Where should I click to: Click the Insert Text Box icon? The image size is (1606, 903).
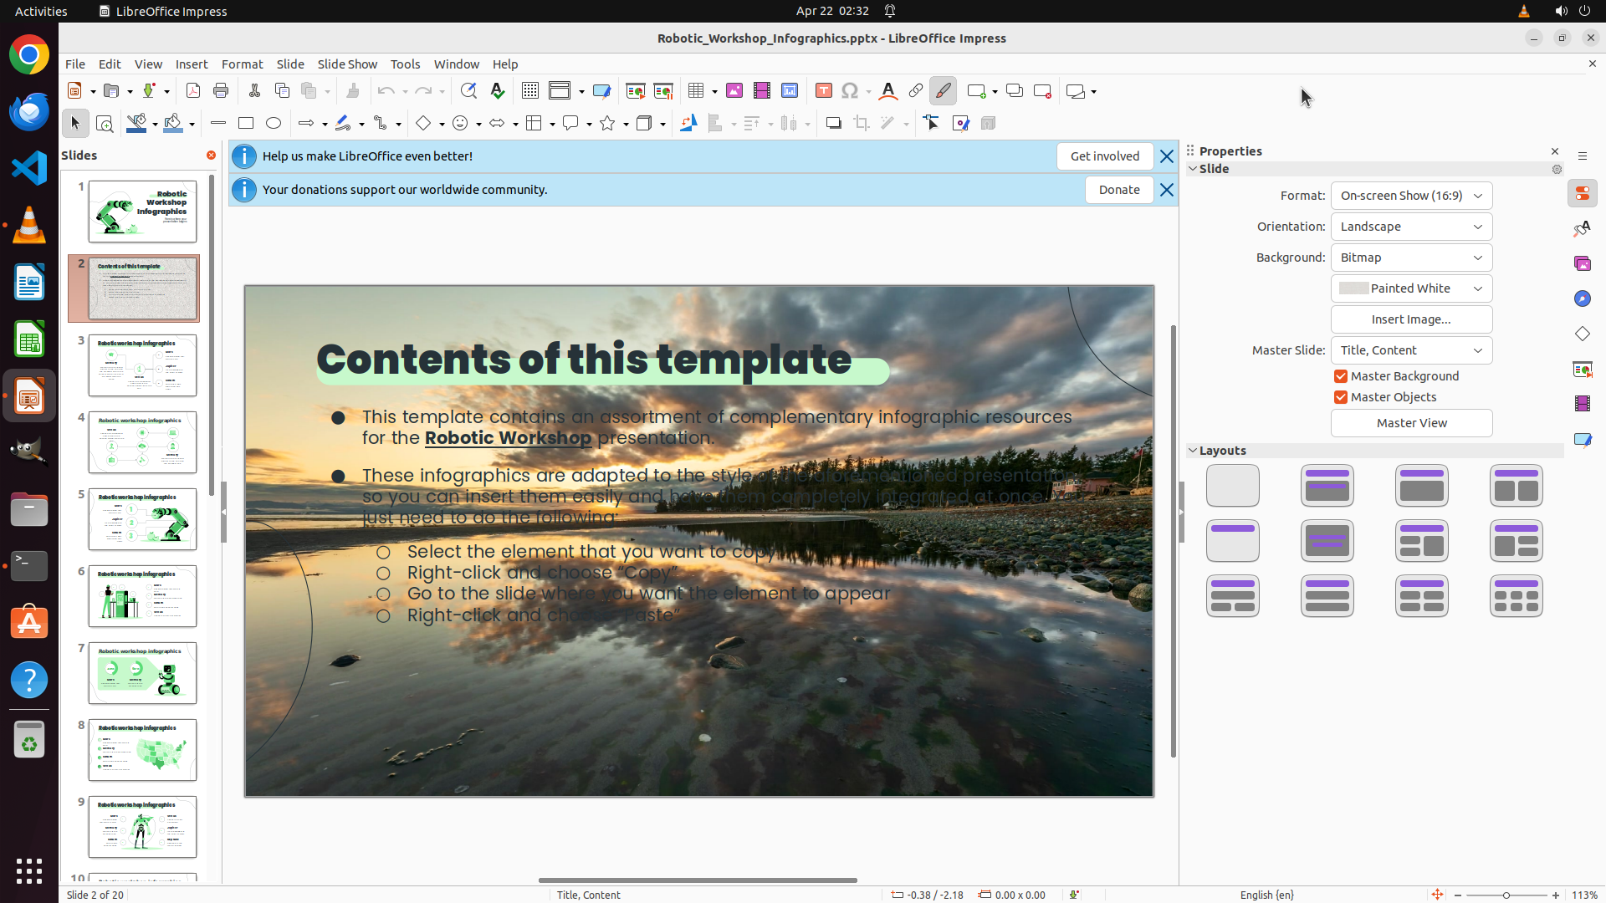coord(823,91)
